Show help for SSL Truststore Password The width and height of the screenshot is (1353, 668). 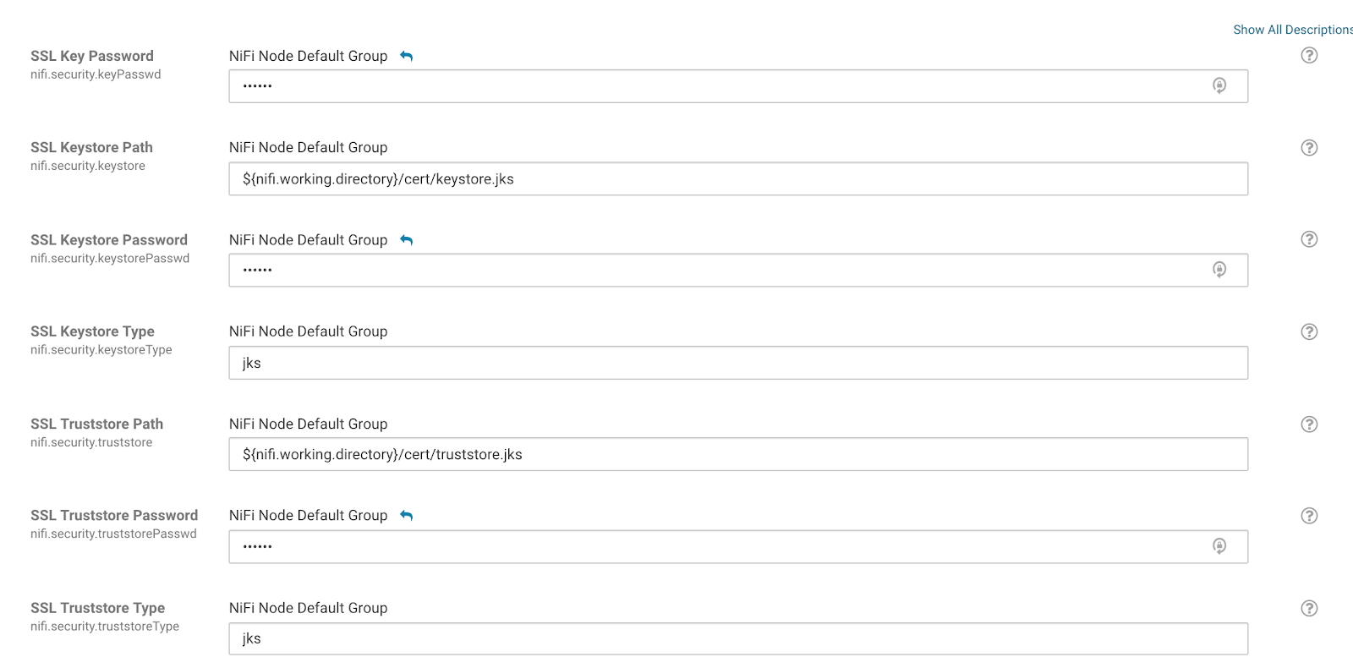(x=1309, y=516)
